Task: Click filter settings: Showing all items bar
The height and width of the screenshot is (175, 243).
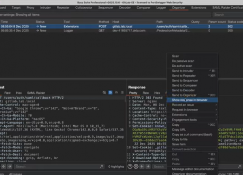Action: click(x=105, y=15)
